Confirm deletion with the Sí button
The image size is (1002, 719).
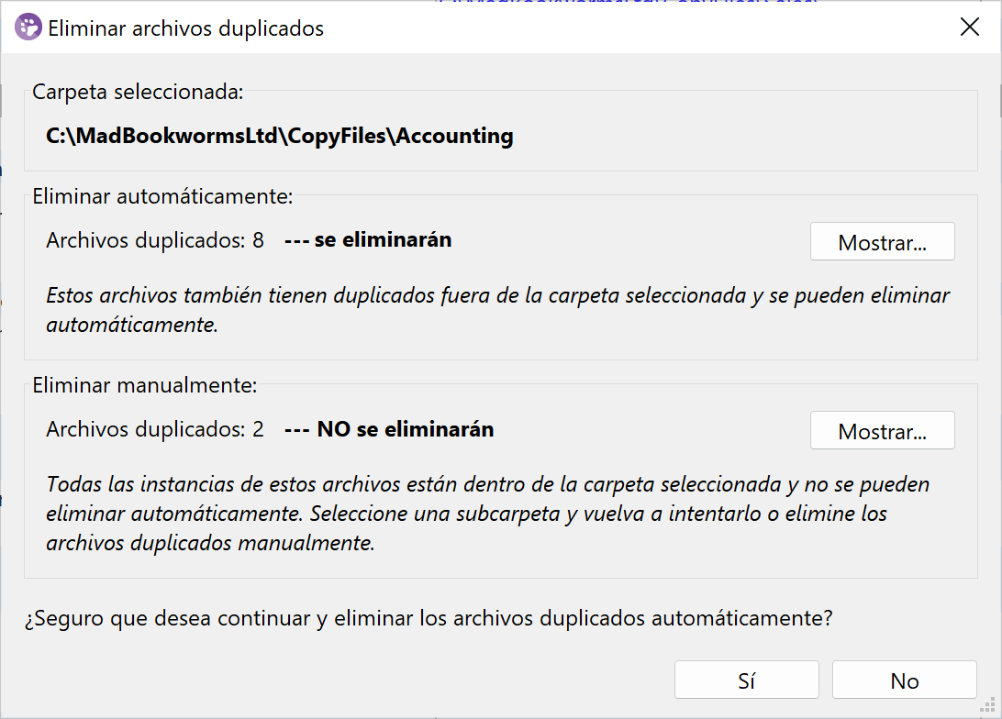point(746,680)
